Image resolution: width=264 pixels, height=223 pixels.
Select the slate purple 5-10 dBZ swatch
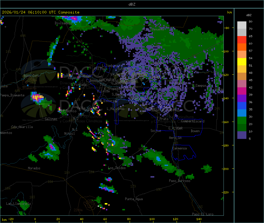(x=242, y=135)
